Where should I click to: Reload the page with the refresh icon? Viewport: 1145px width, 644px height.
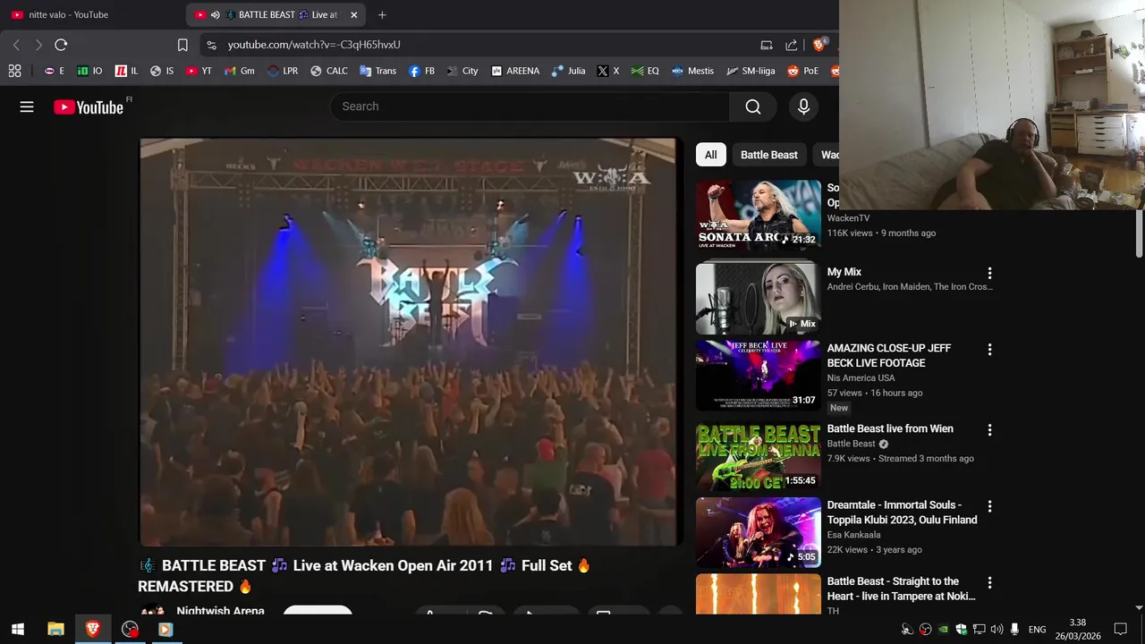tap(61, 45)
